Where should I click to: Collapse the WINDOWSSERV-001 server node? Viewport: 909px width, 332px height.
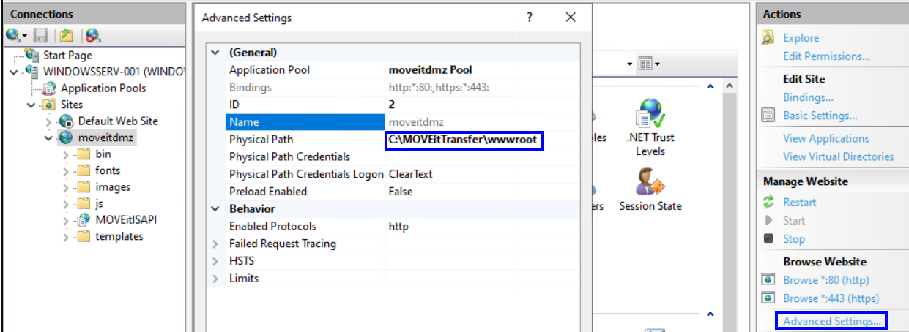(x=15, y=72)
